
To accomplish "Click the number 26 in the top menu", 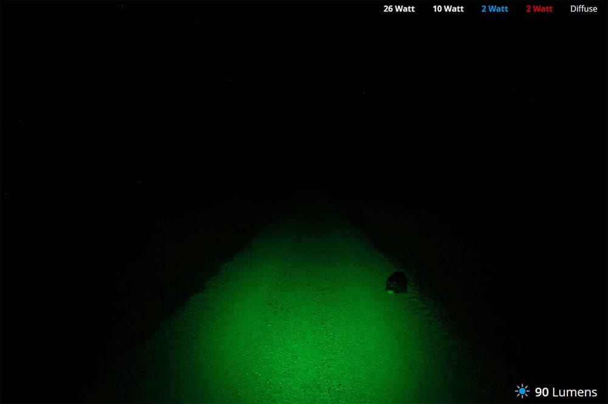I will coord(389,9).
